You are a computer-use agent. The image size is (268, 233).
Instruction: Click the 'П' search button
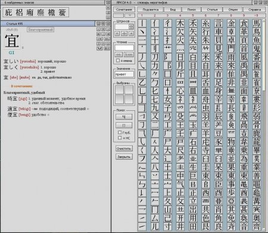(124, 125)
